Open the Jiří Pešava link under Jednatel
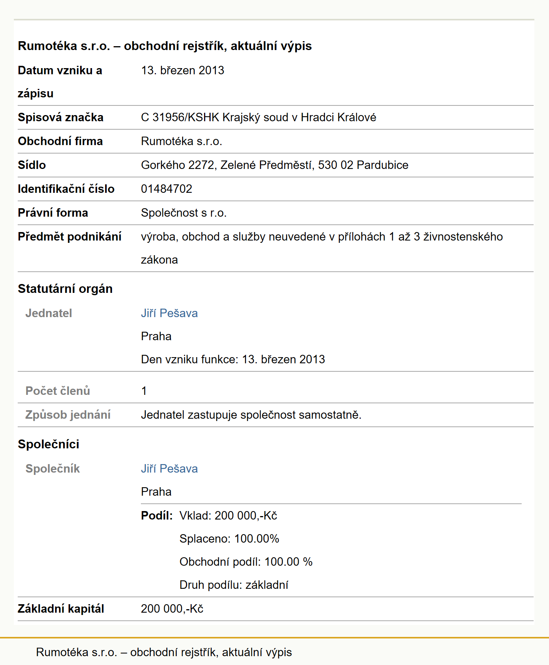Viewport: 549px width, 665px height. tap(169, 313)
